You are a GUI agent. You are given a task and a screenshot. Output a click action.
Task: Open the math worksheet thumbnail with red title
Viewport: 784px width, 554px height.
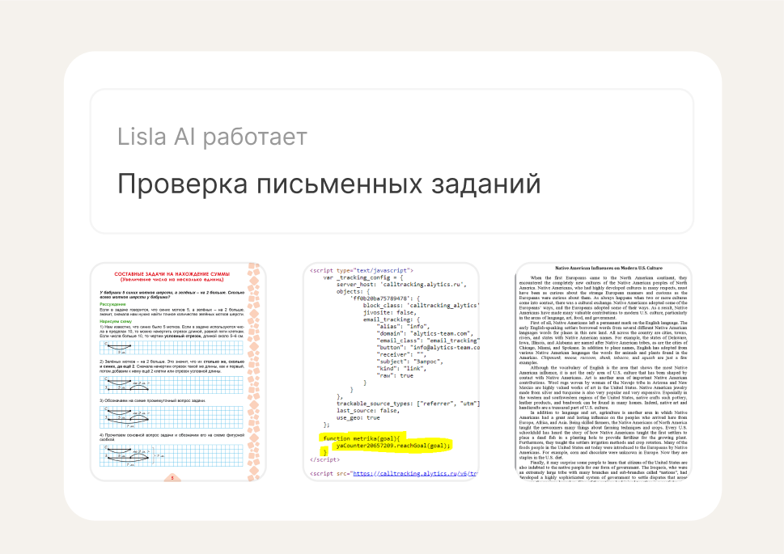[x=178, y=372]
